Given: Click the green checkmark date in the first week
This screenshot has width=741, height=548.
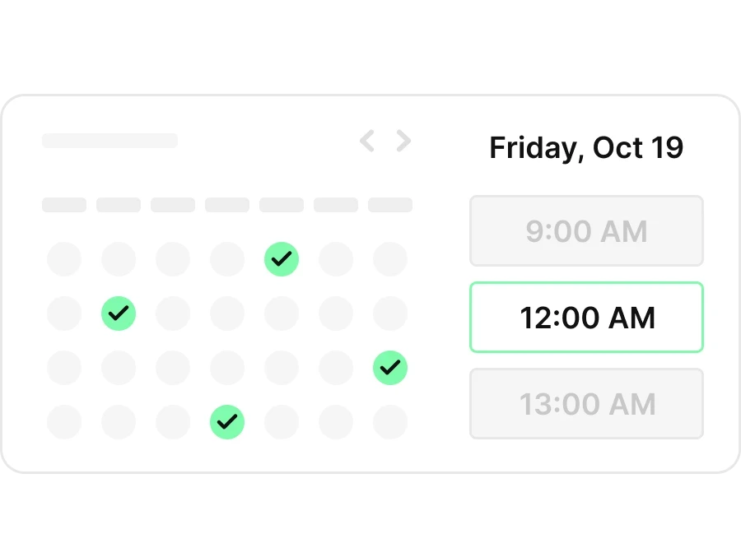Looking at the screenshot, I should tap(282, 259).
